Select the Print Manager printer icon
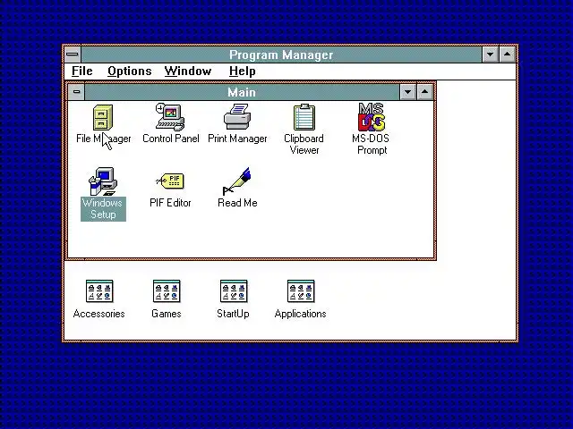Viewport: 573px width, 429px height. pos(237,117)
